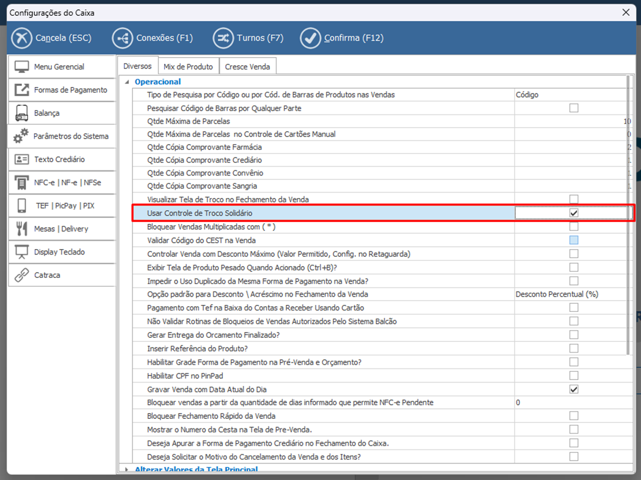Open the Catraca chain link icon
The height and width of the screenshot is (480, 641).
click(x=22, y=275)
